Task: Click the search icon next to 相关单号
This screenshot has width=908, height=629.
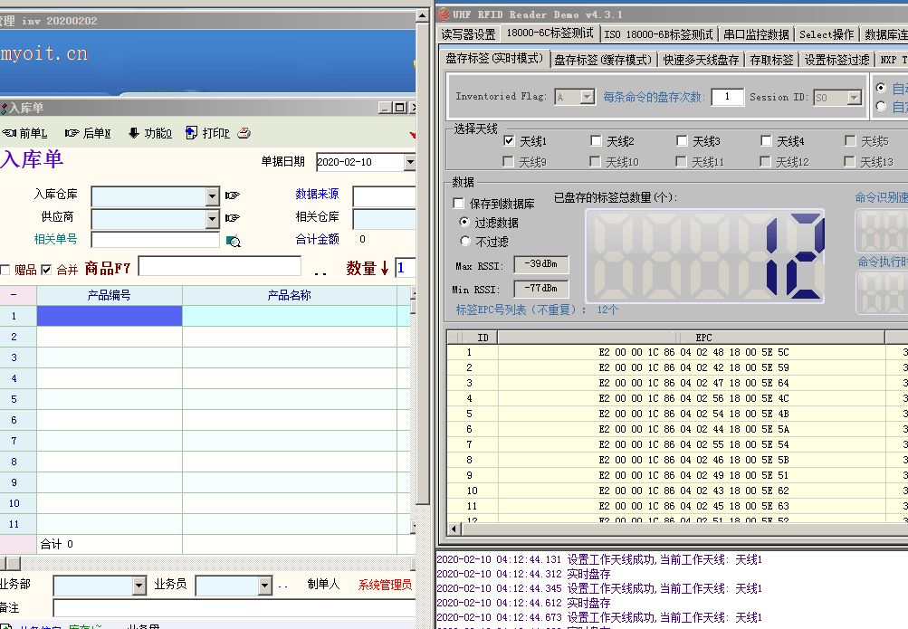Action: click(x=233, y=241)
